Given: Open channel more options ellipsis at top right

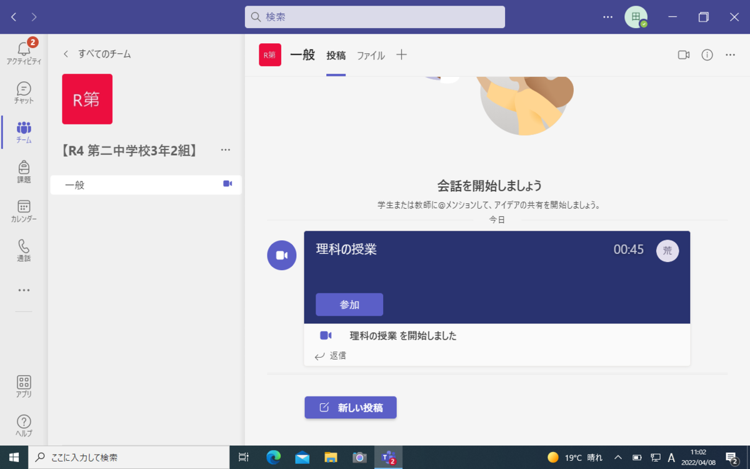Looking at the screenshot, I should [x=730, y=55].
